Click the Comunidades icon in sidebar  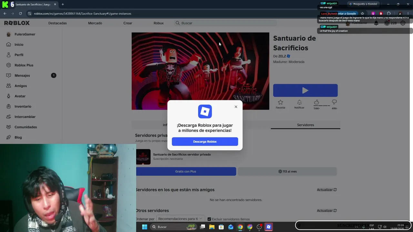point(9,127)
